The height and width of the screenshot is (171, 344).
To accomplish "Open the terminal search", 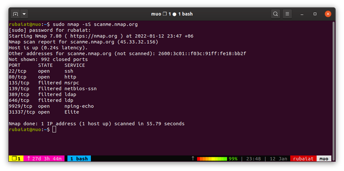I will pyautogui.click(x=275, y=14).
